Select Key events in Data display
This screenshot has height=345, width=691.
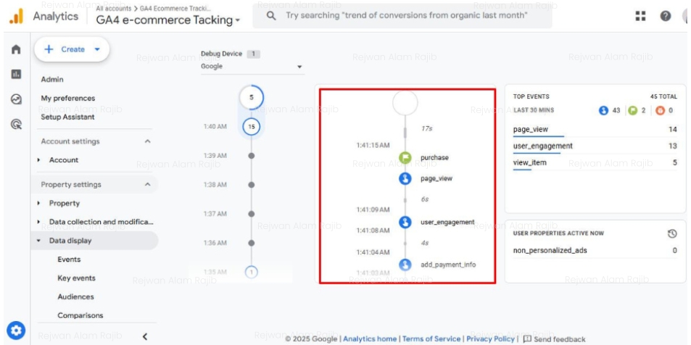[76, 278]
